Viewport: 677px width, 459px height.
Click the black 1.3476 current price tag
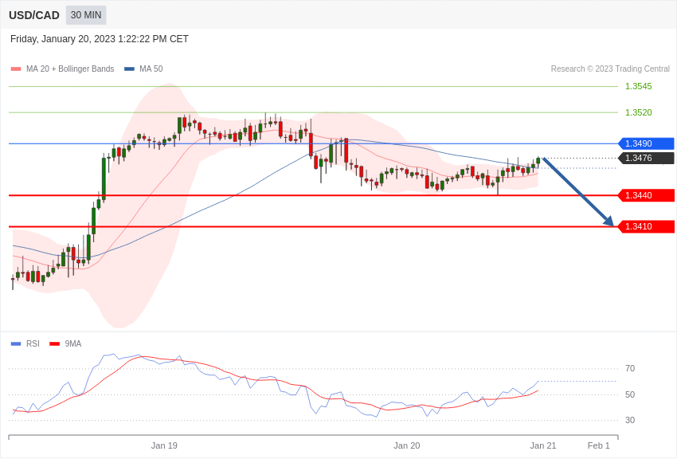(x=647, y=158)
